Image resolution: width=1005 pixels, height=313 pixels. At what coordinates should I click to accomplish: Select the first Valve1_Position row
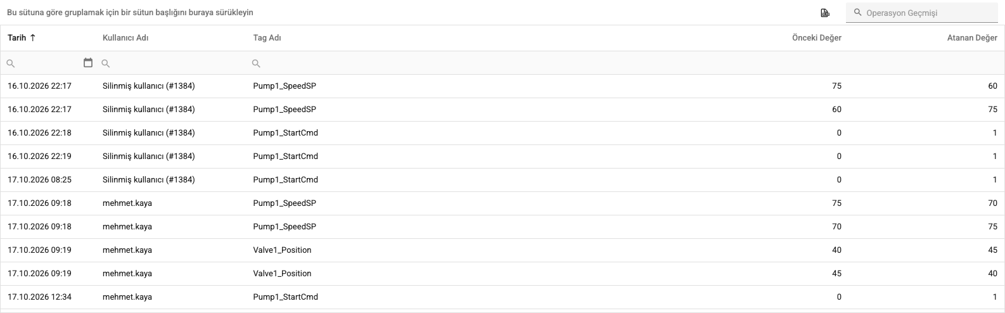(x=502, y=250)
